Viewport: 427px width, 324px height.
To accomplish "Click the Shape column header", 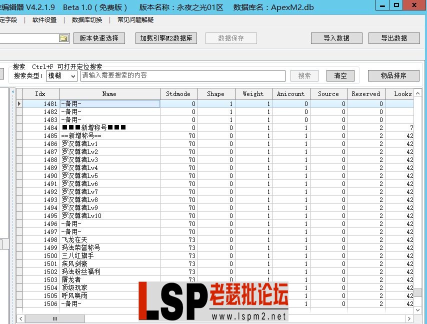I will point(216,94).
